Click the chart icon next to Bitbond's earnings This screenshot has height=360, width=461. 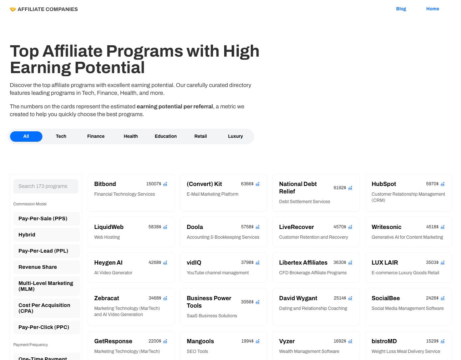click(165, 184)
